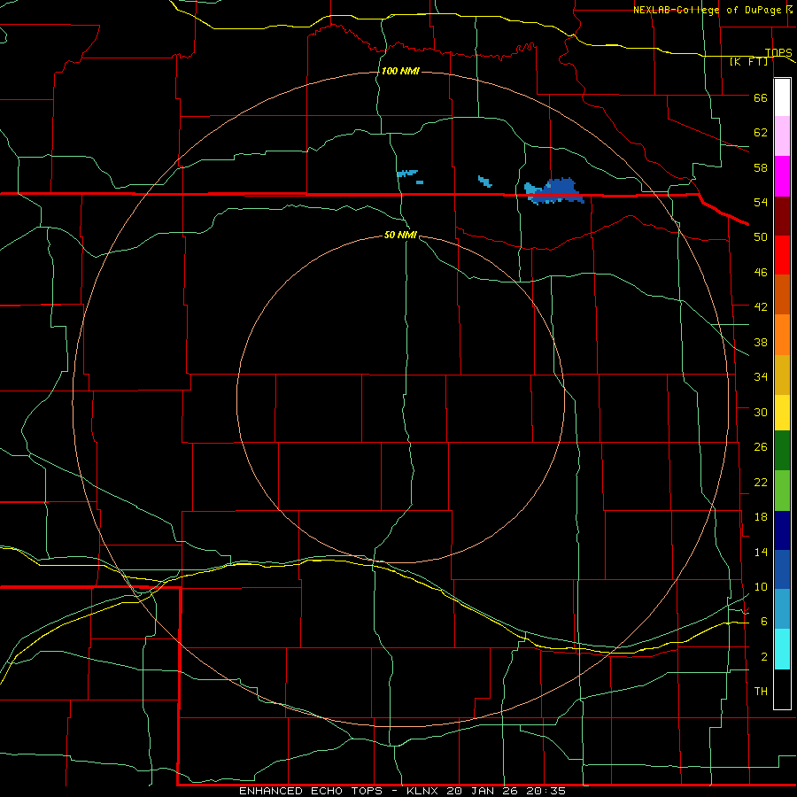The width and height of the screenshot is (797, 797).
Task: Click the legend value 14
Action: click(761, 552)
